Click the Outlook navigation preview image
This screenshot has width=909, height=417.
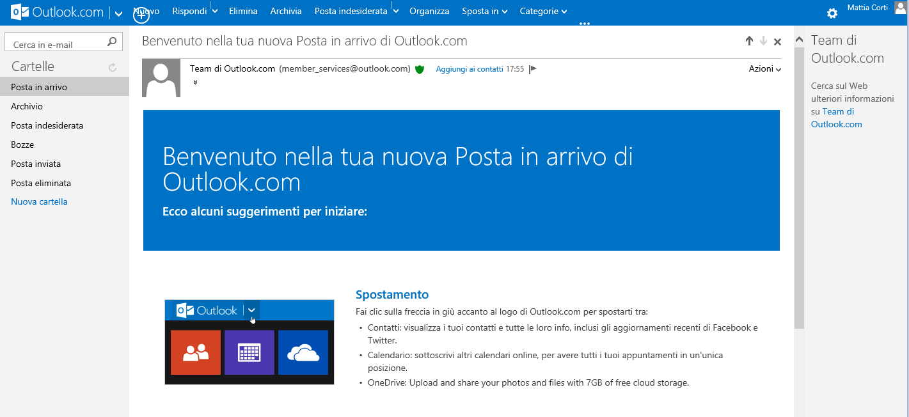[x=249, y=342]
